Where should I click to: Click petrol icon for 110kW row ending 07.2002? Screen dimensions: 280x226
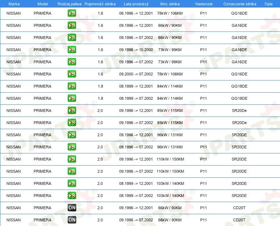click(x=72, y=171)
